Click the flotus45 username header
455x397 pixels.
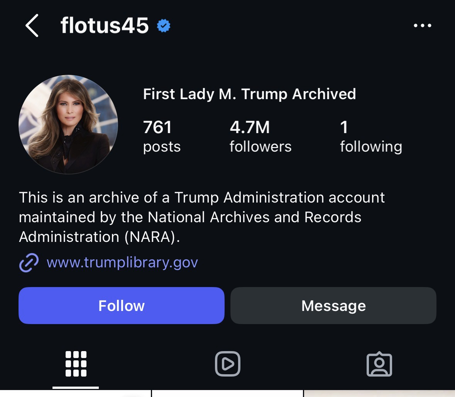point(105,26)
